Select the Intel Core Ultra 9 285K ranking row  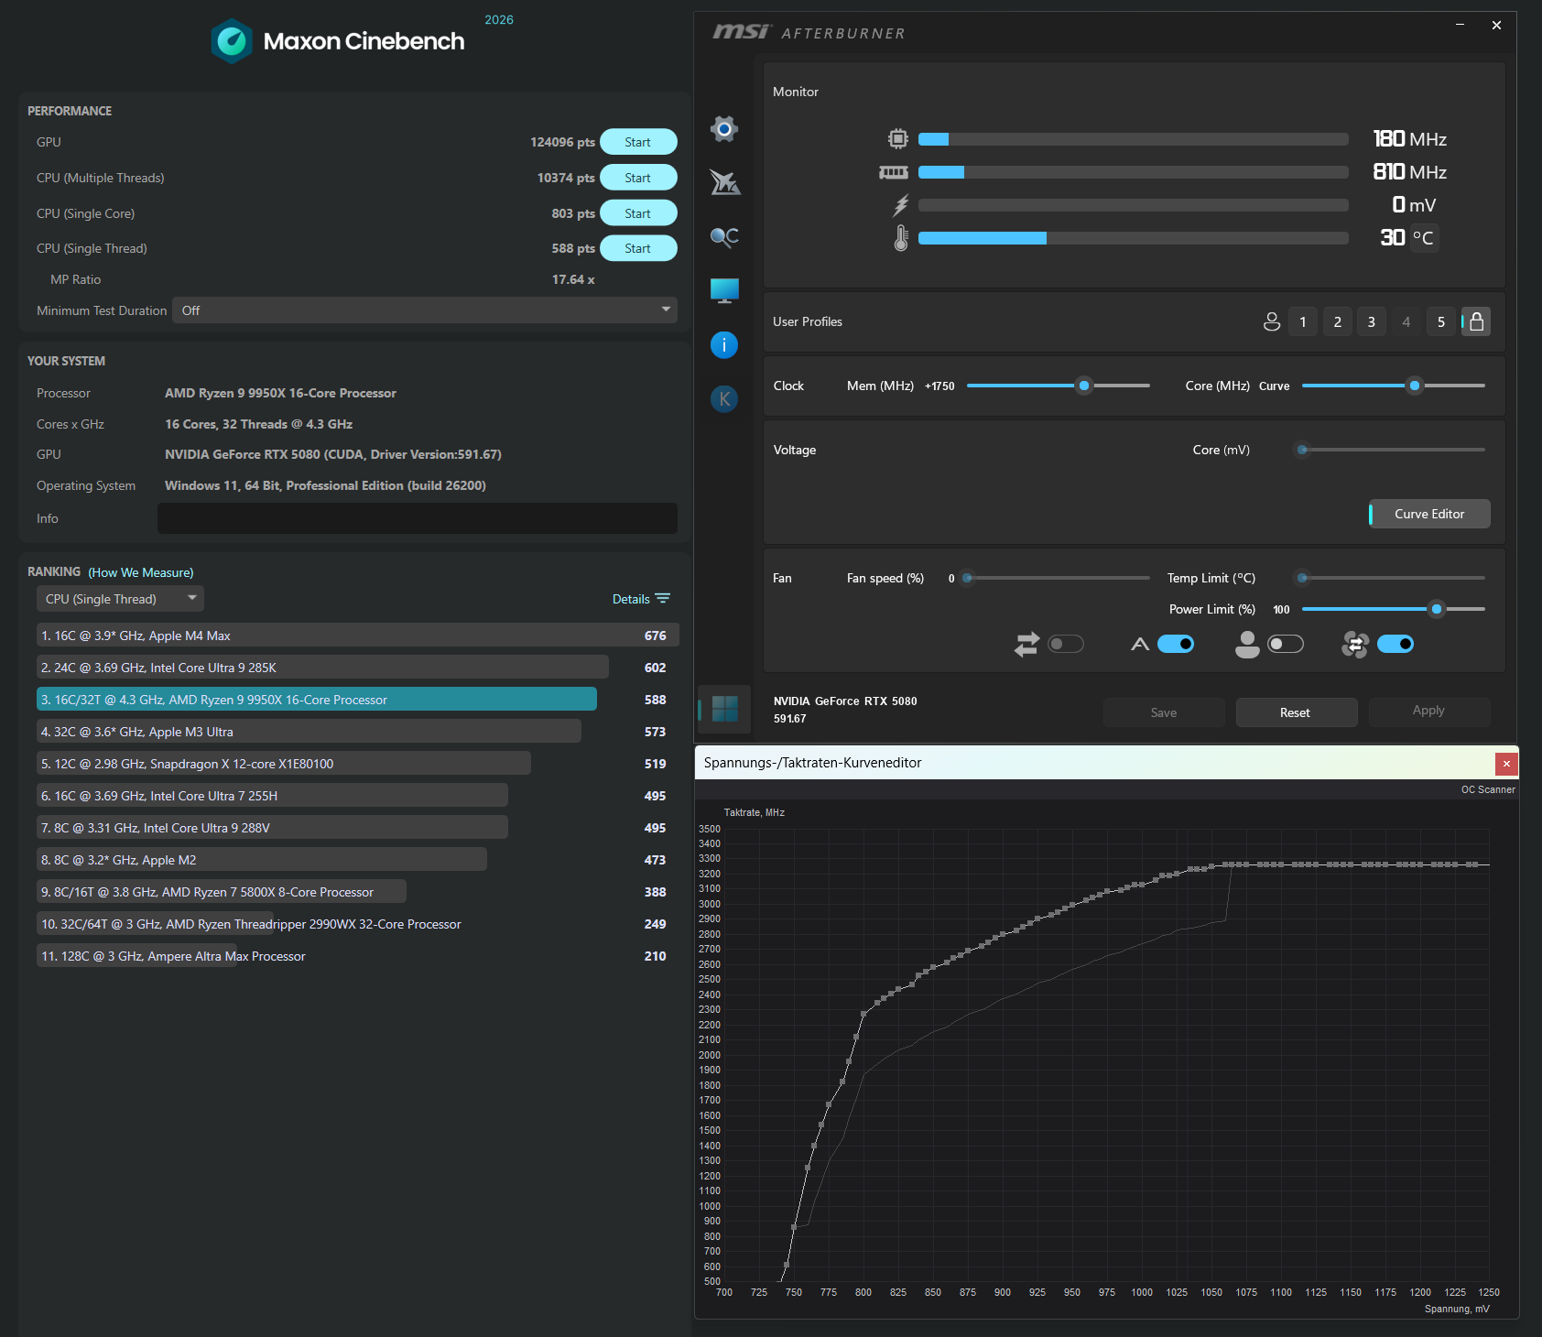[x=357, y=668]
